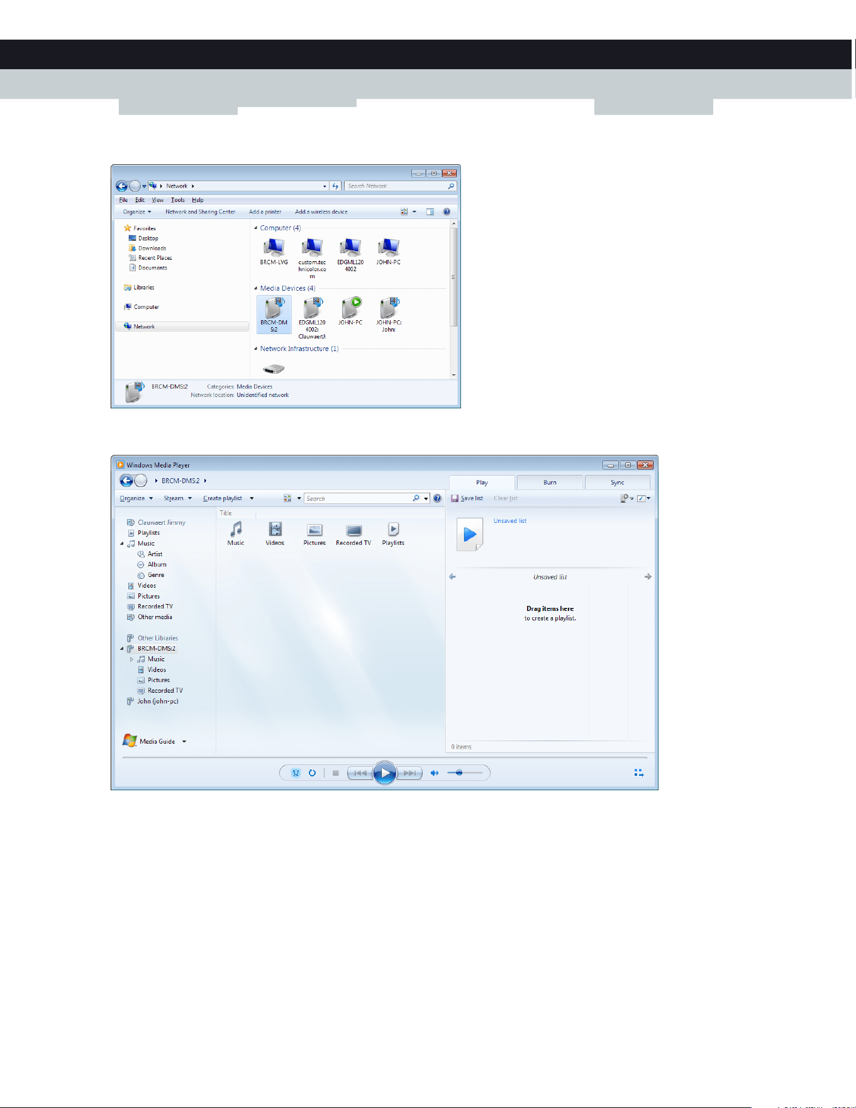
Task: Skip to previous track
Action: click(360, 773)
